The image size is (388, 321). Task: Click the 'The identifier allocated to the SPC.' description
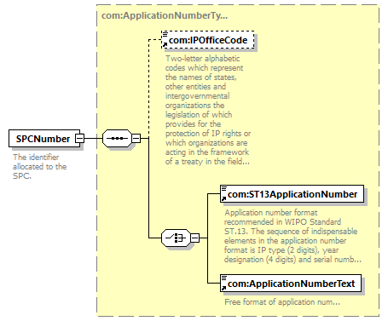39,166
